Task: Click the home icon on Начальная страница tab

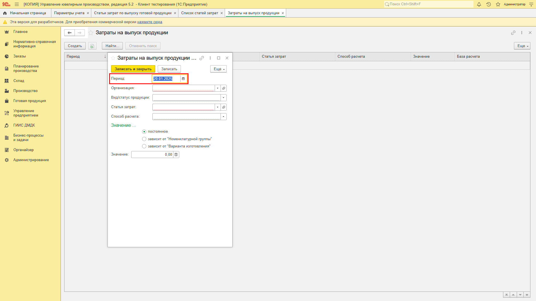Action: coord(5,13)
